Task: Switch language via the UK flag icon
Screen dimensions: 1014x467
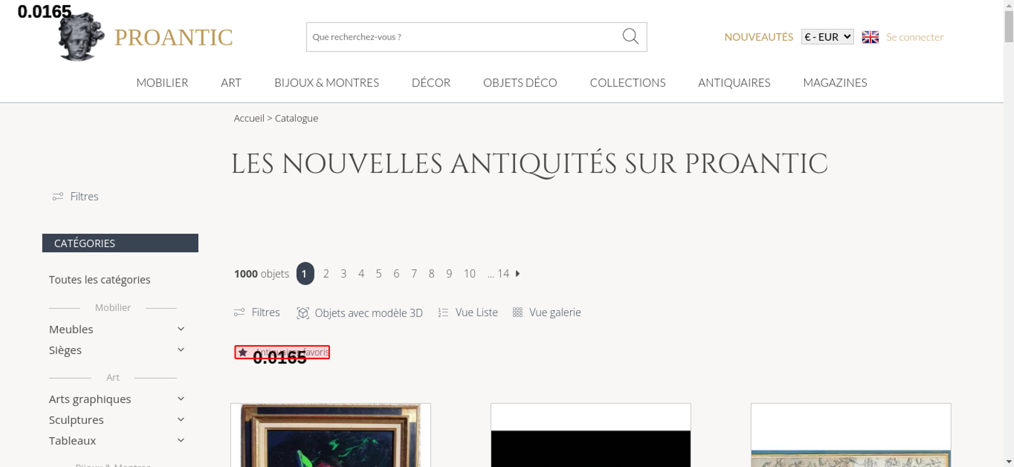Action: [870, 37]
